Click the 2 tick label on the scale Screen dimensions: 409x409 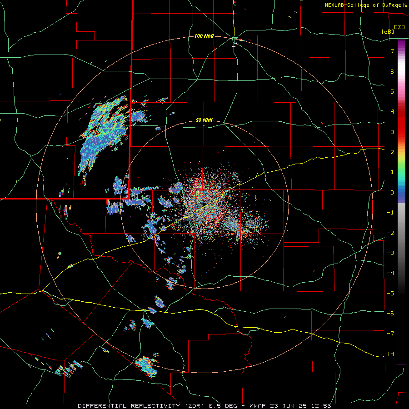pos(392,152)
